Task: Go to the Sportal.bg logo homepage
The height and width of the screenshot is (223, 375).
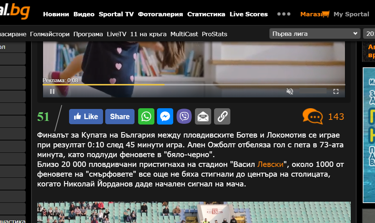Action: (15, 12)
